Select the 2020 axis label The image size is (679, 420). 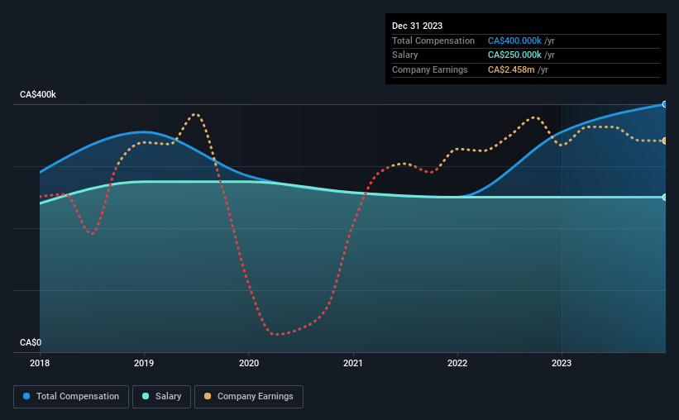pyautogui.click(x=249, y=363)
